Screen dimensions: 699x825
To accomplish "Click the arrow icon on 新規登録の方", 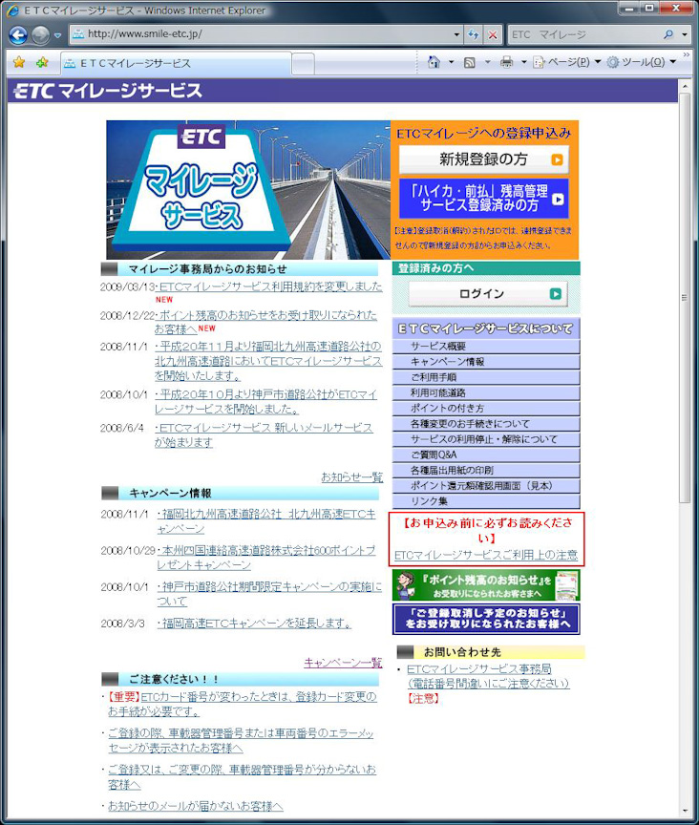I will [557, 159].
